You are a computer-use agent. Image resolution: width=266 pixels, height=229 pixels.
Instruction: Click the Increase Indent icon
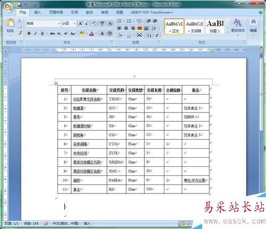pyautogui.click(x=155, y=21)
